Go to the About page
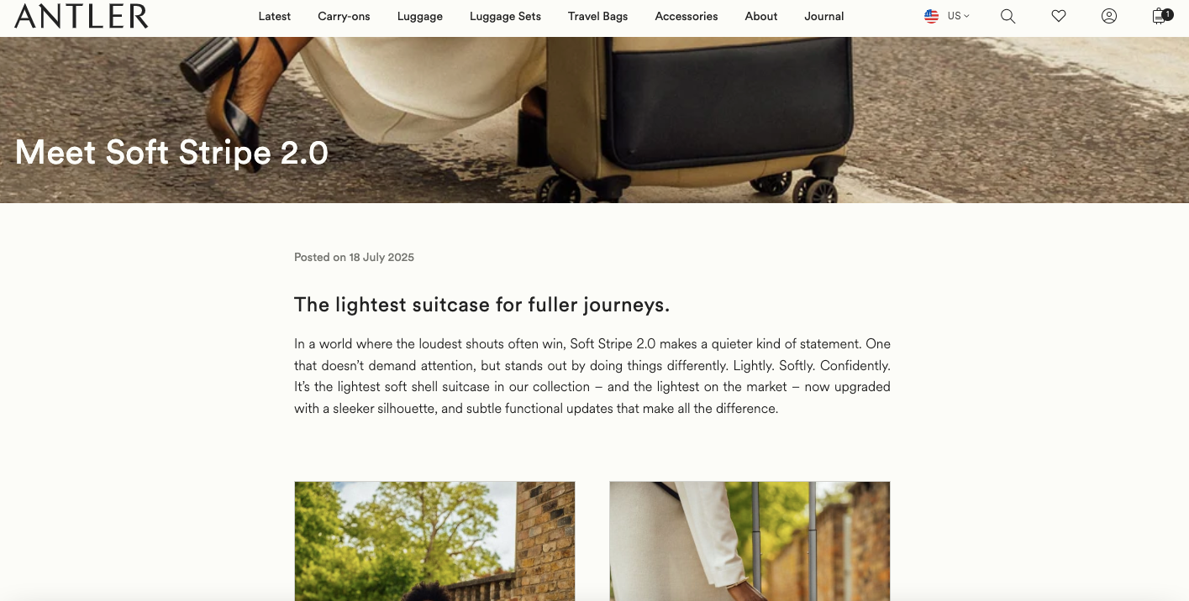The height and width of the screenshot is (601, 1189). (x=761, y=16)
